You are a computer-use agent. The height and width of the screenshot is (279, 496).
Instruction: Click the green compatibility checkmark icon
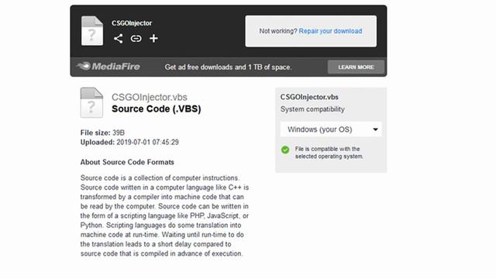(x=285, y=150)
